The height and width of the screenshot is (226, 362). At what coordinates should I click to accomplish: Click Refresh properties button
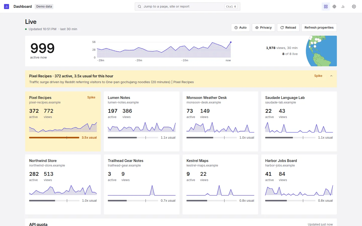tap(319, 28)
